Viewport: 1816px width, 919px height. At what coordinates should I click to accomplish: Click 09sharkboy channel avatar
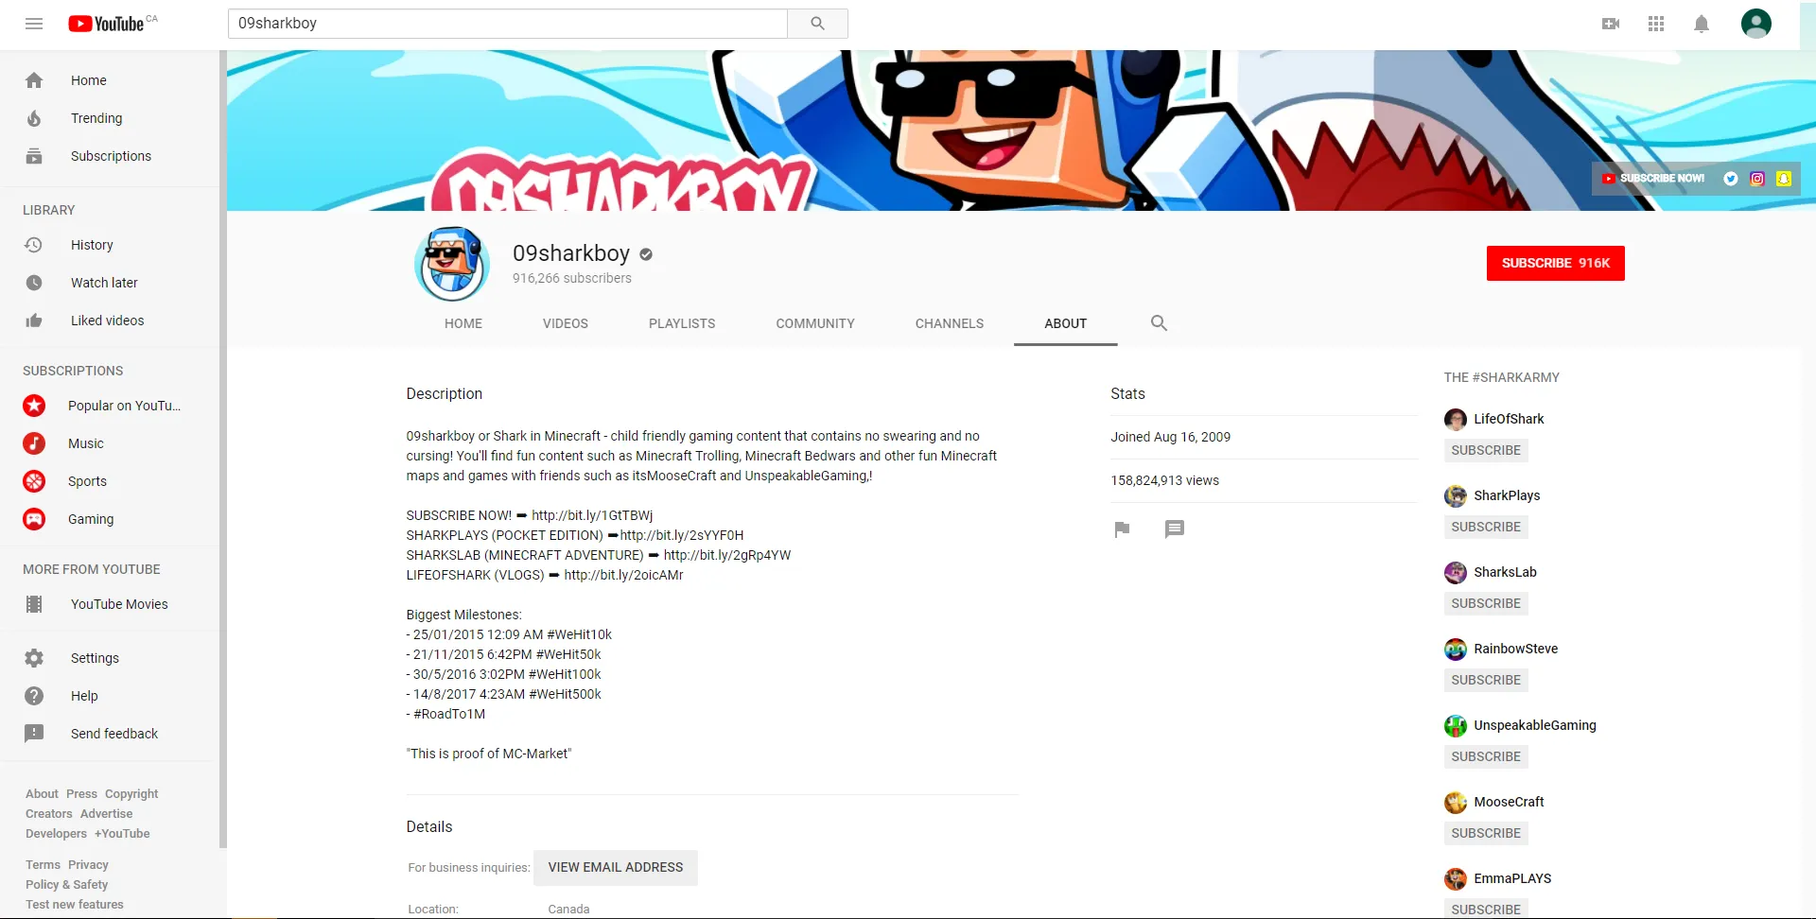[x=452, y=264]
